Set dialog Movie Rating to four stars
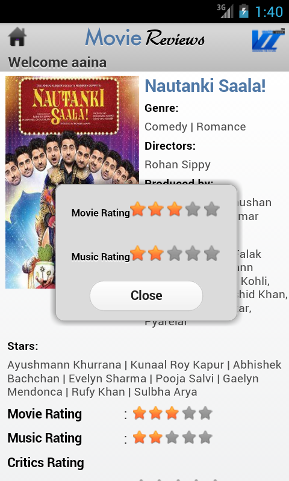The height and width of the screenshot is (481, 289). tap(193, 209)
